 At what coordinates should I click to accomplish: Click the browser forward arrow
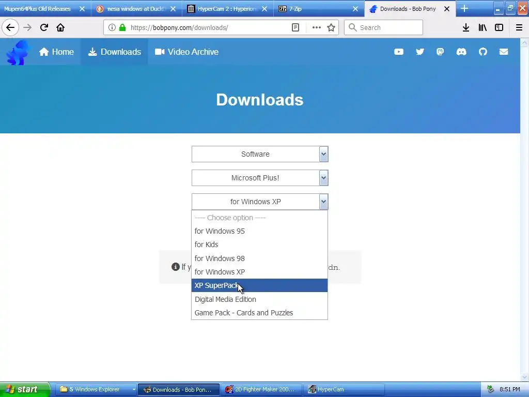[28, 27]
